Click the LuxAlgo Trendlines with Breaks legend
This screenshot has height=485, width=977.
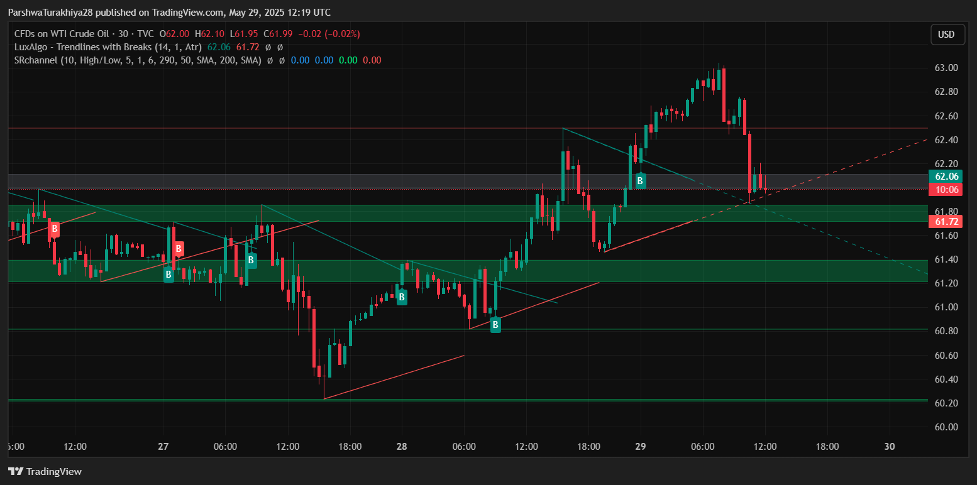coord(108,47)
